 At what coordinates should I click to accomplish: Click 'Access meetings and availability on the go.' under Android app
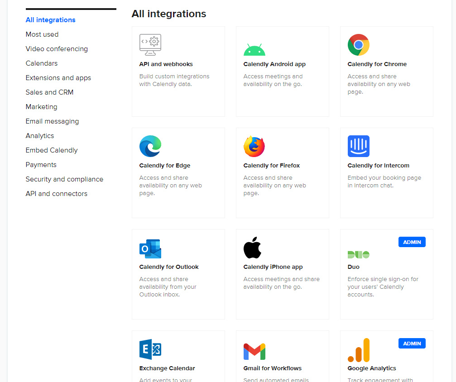click(273, 80)
